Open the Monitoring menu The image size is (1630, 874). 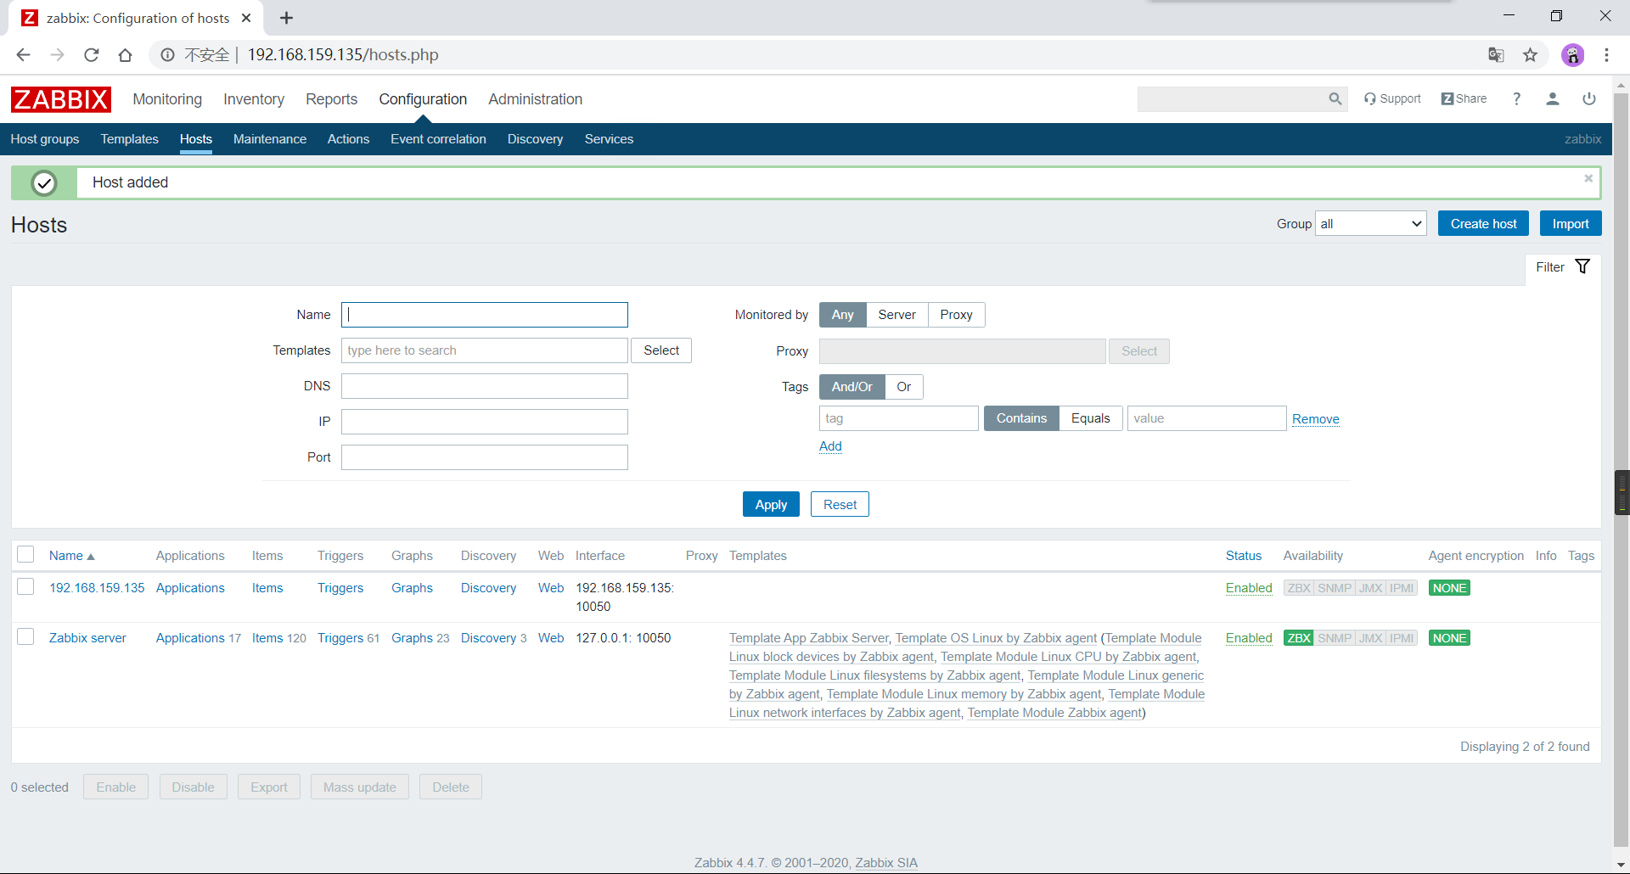(167, 99)
